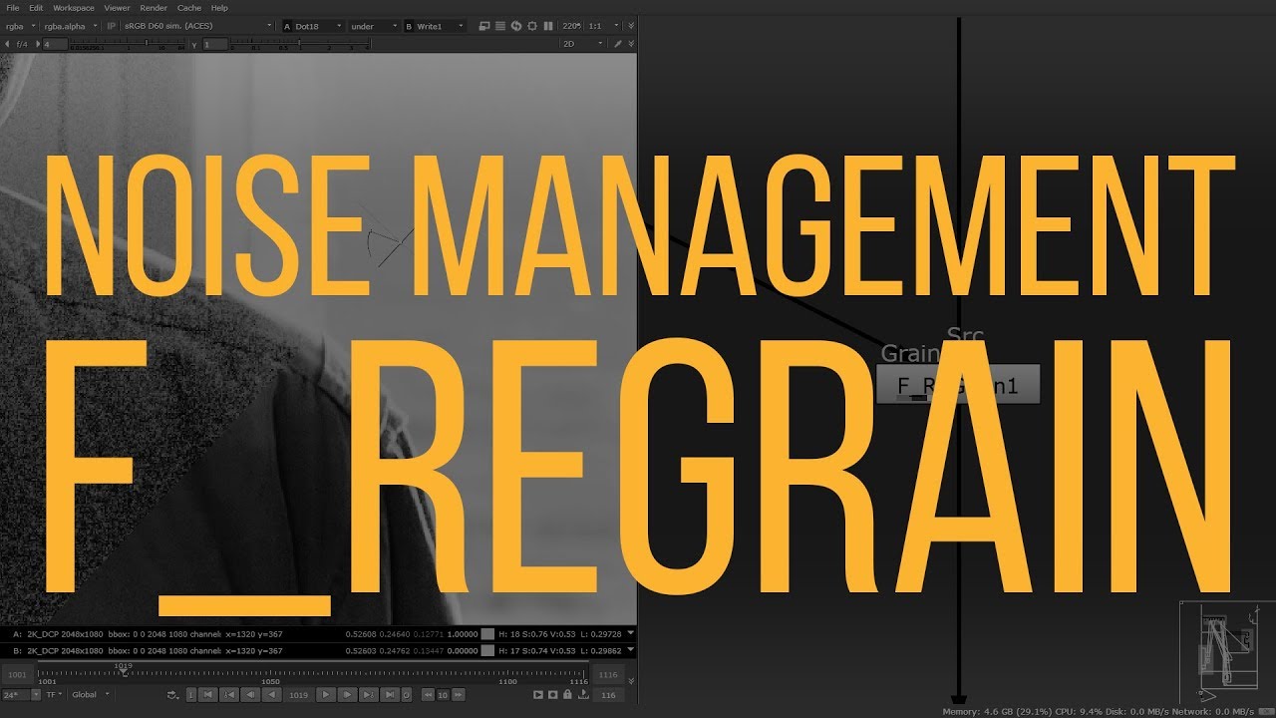Toggle the viewer pause icon
The image size is (1276, 718).
[x=547, y=26]
